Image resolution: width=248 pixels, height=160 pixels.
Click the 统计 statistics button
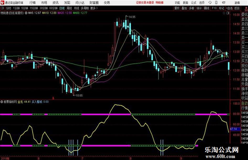click(199, 8)
